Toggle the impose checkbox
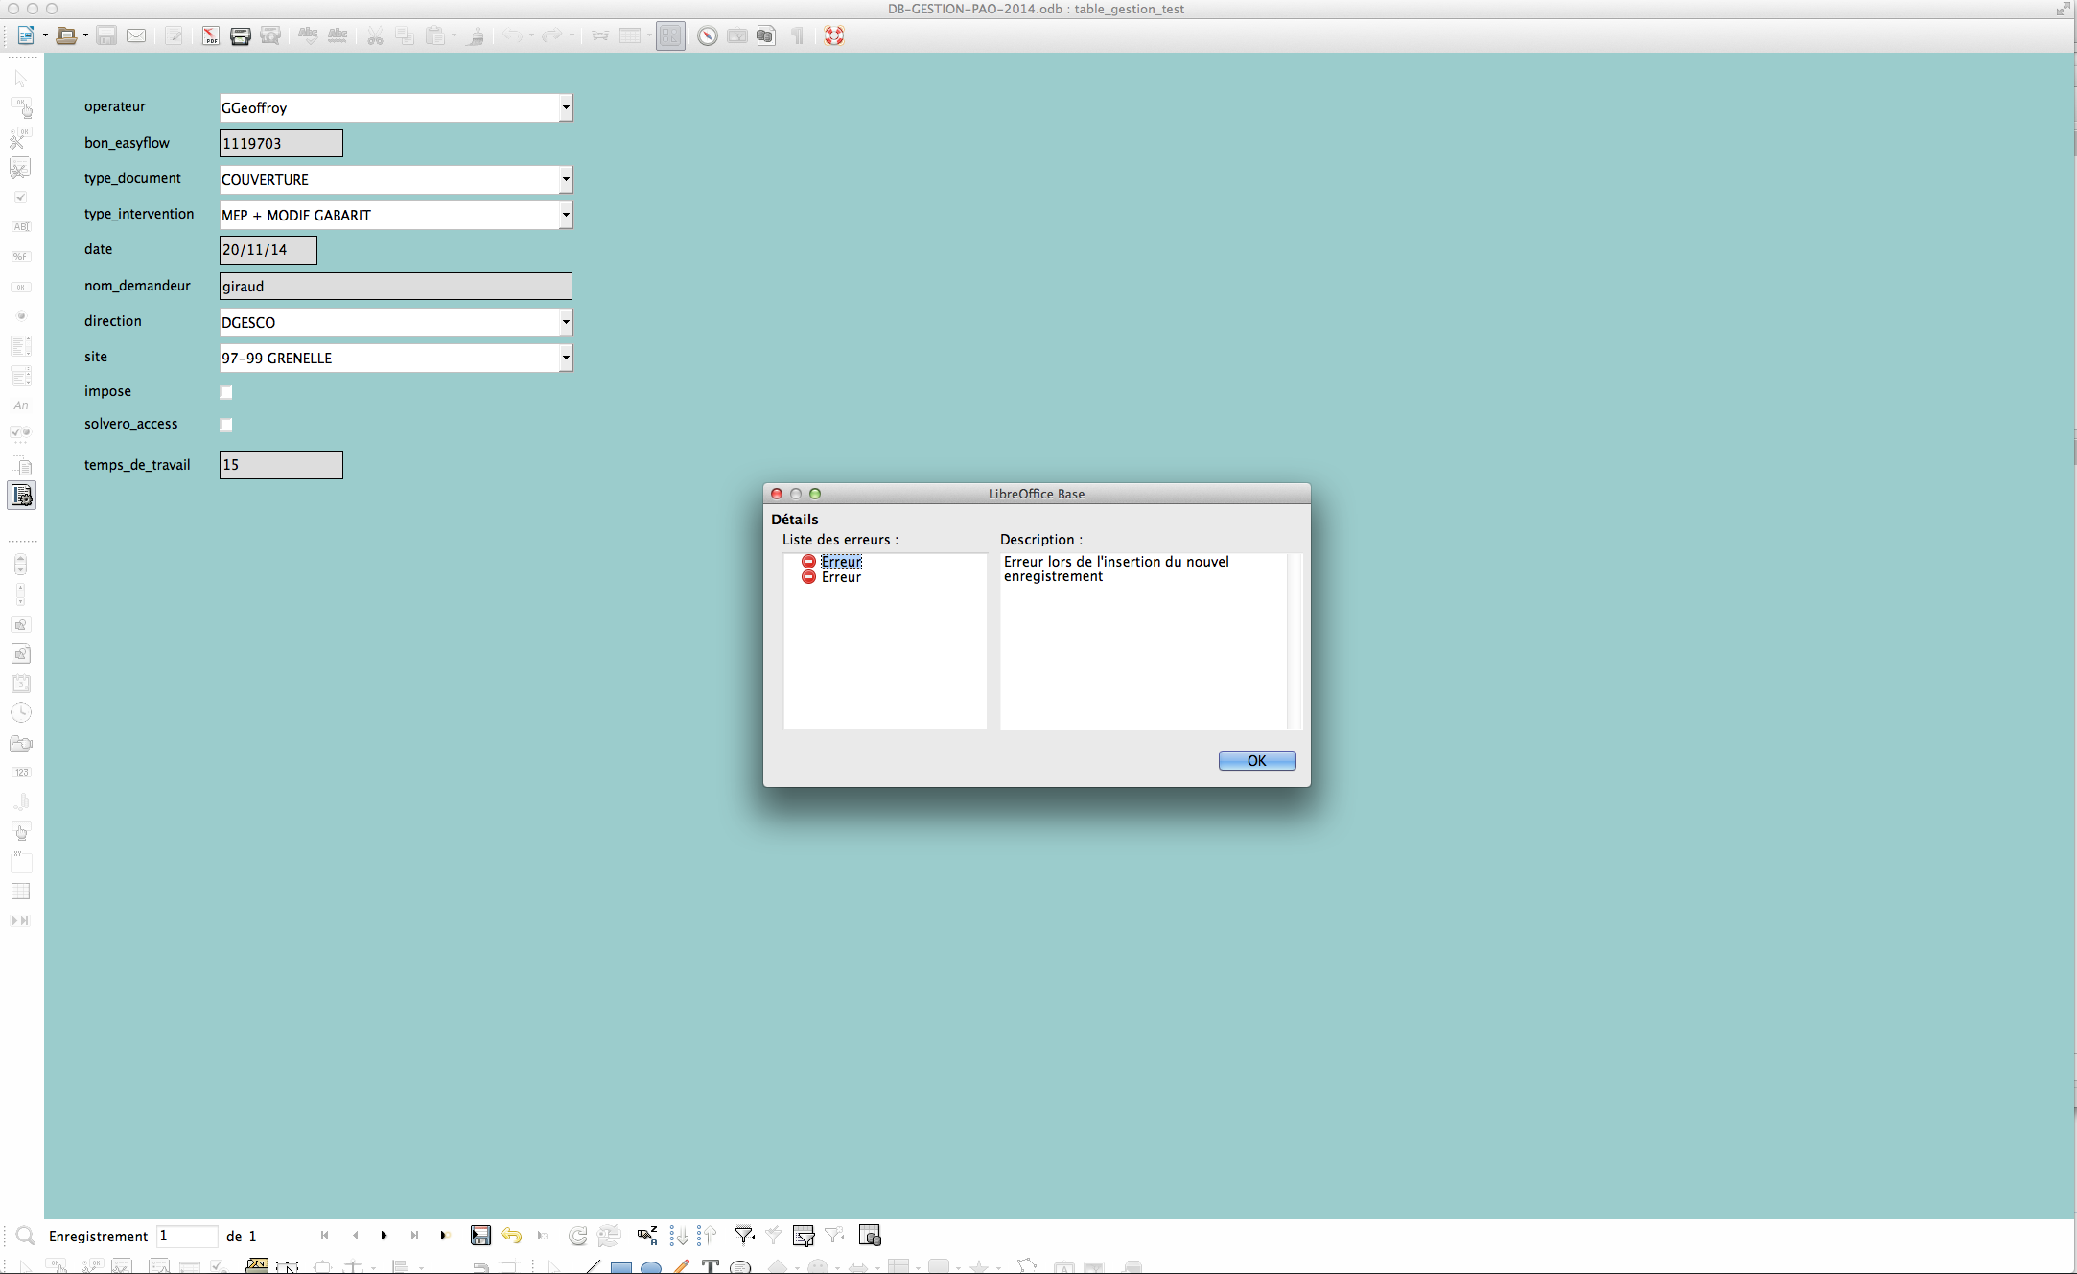This screenshot has height=1274, width=2077. point(226,392)
